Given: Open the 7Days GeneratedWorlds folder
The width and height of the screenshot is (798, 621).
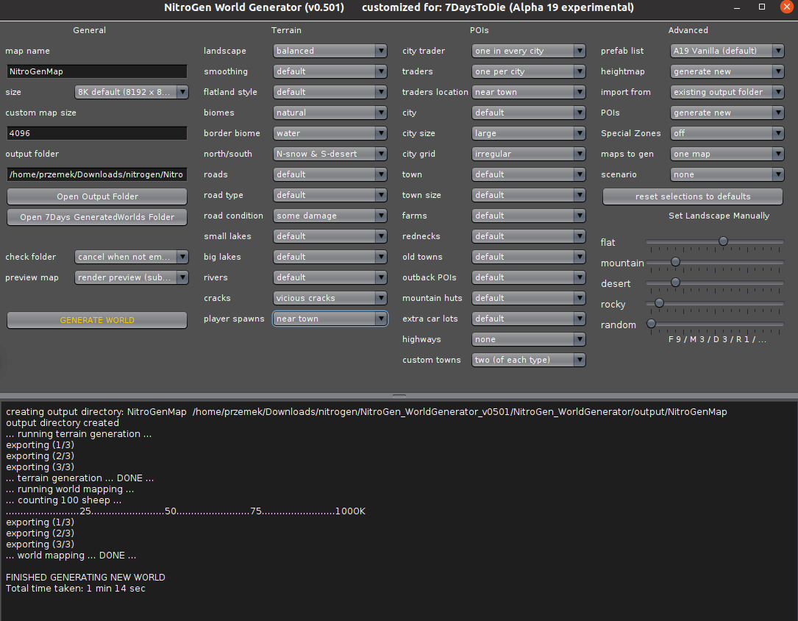Looking at the screenshot, I should coord(96,216).
